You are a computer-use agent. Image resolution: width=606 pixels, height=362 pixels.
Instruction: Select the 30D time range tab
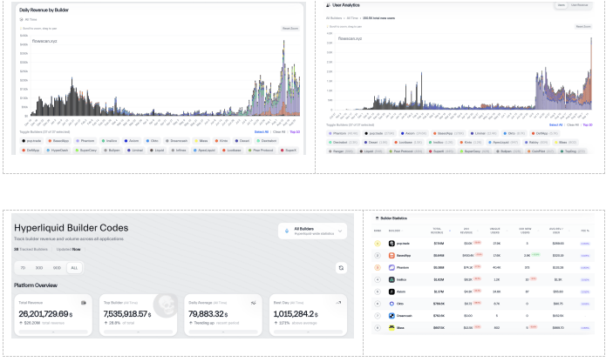pyautogui.click(x=41, y=268)
